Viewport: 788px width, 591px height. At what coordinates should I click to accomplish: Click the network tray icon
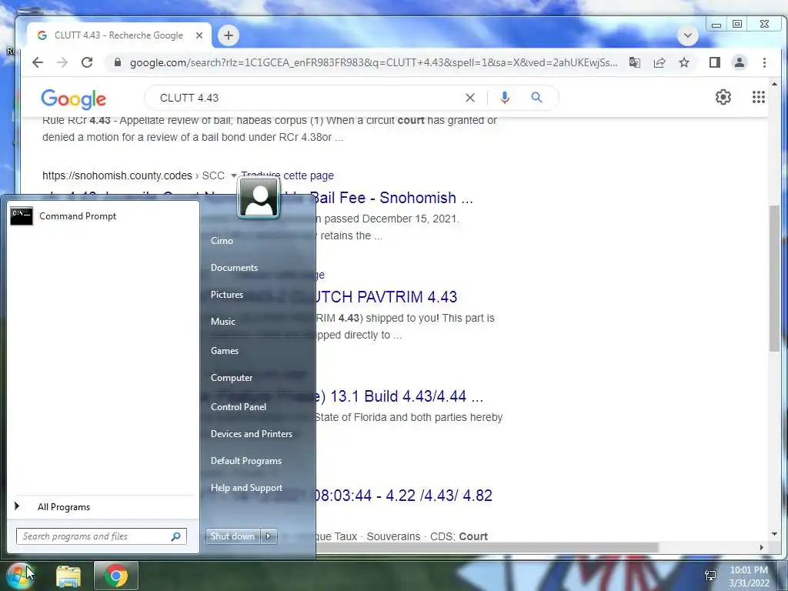click(710, 576)
